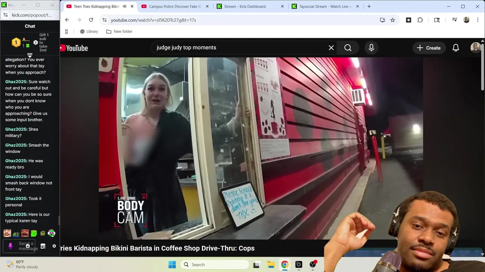The height and width of the screenshot is (272, 485).
Task: Open the bookmarks apps grid icon
Action: coord(67,31)
